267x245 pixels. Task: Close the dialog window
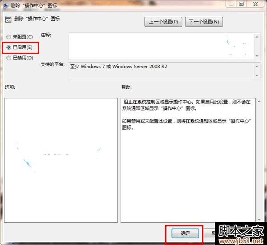pyautogui.click(x=255, y=4)
